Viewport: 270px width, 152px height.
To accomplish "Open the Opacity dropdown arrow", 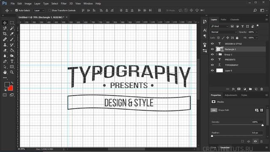I will click(257, 32).
